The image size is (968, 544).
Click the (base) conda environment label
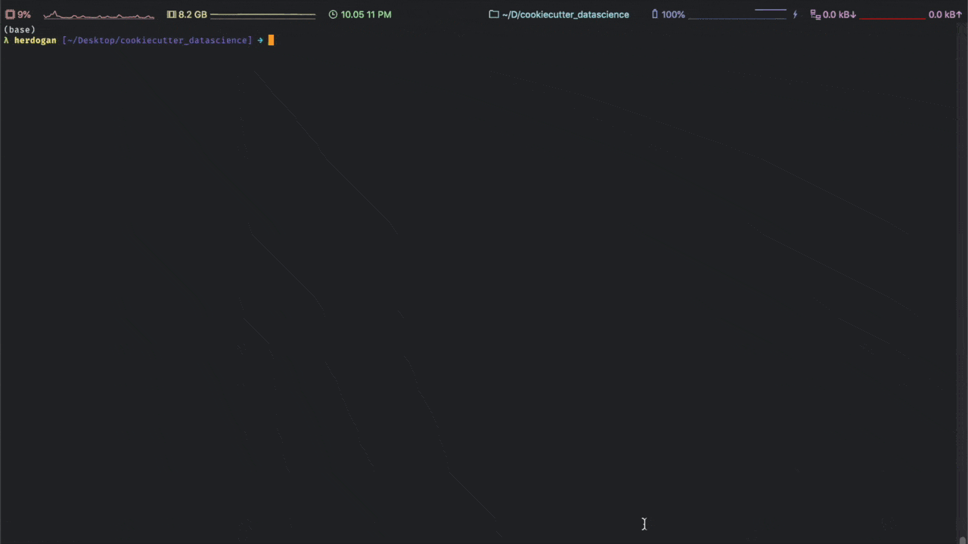click(20, 29)
